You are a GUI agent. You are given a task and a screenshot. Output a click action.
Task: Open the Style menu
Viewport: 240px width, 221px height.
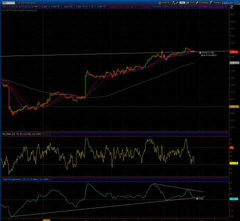[x=190, y=2]
